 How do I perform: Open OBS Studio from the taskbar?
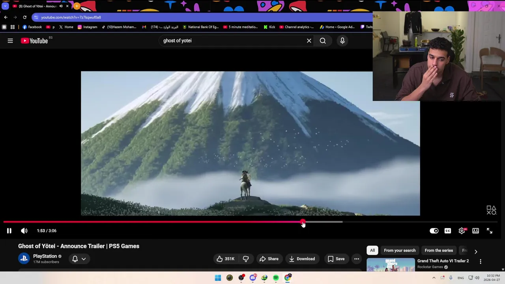(241, 278)
